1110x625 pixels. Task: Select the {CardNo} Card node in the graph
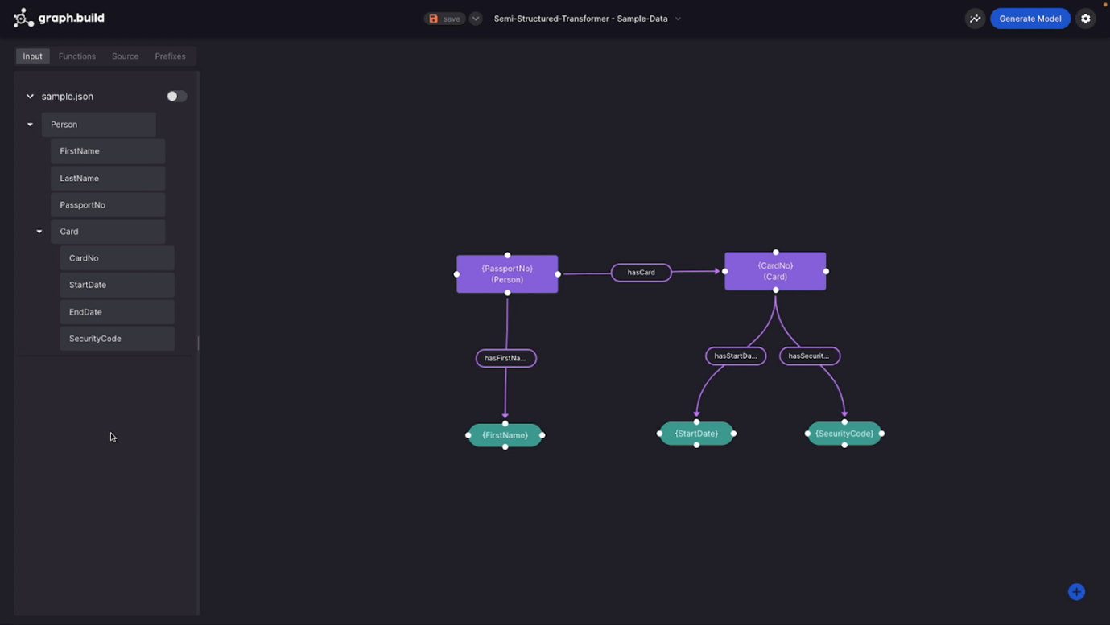pyautogui.click(x=775, y=271)
